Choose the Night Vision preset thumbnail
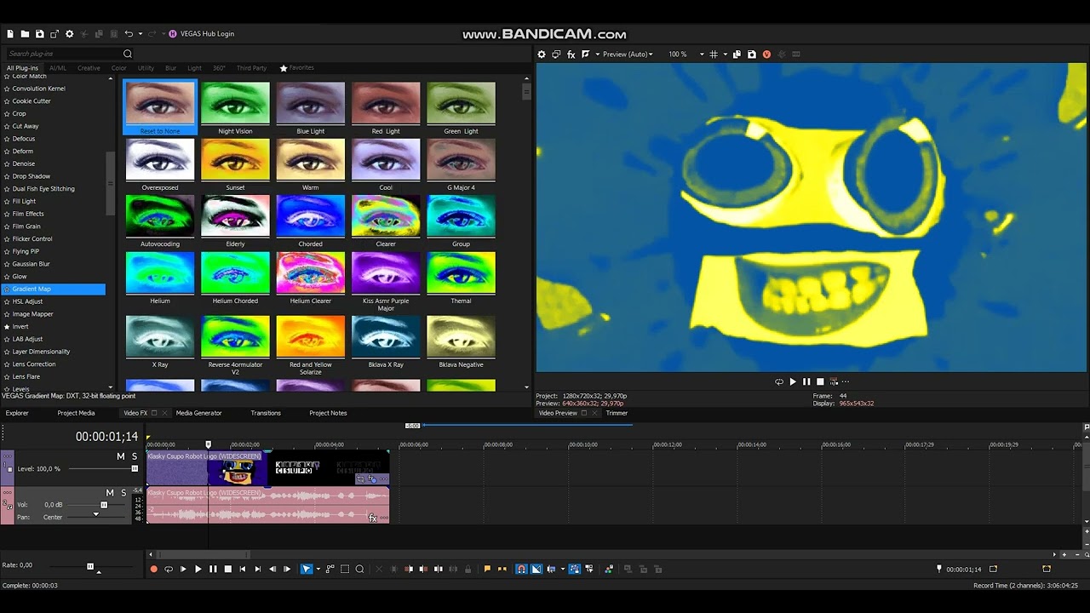The height and width of the screenshot is (613, 1090). [x=235, y=104]
